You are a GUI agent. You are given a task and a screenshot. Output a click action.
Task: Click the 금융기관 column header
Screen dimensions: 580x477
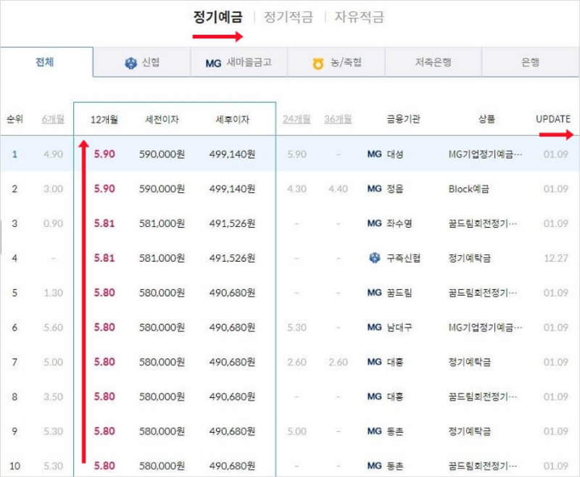tap(404, 119)
